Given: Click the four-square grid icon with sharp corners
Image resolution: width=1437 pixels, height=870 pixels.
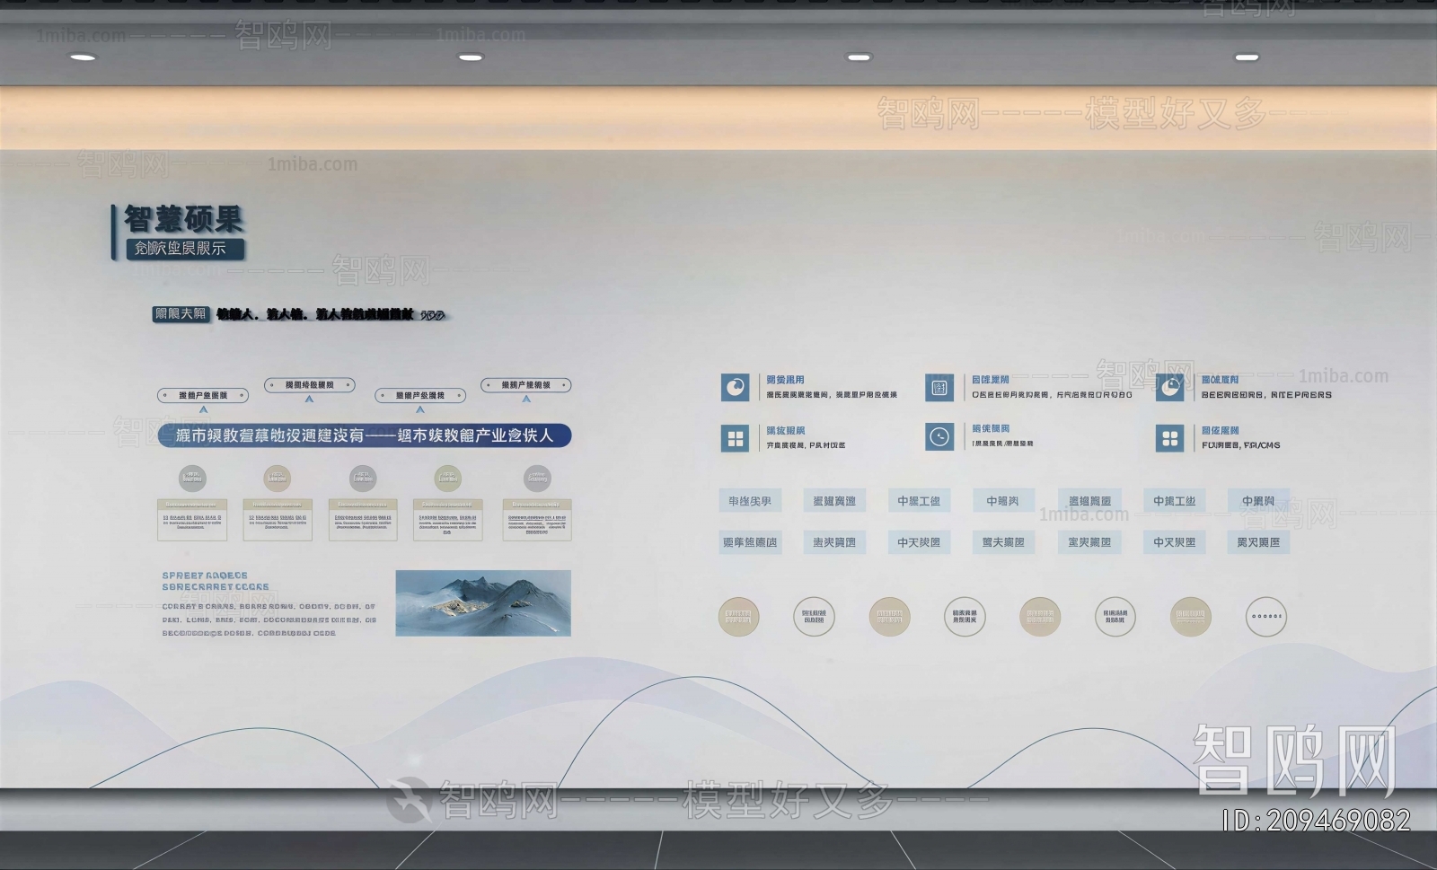Looking at the screenshot, I should click(x=735, y=438).
